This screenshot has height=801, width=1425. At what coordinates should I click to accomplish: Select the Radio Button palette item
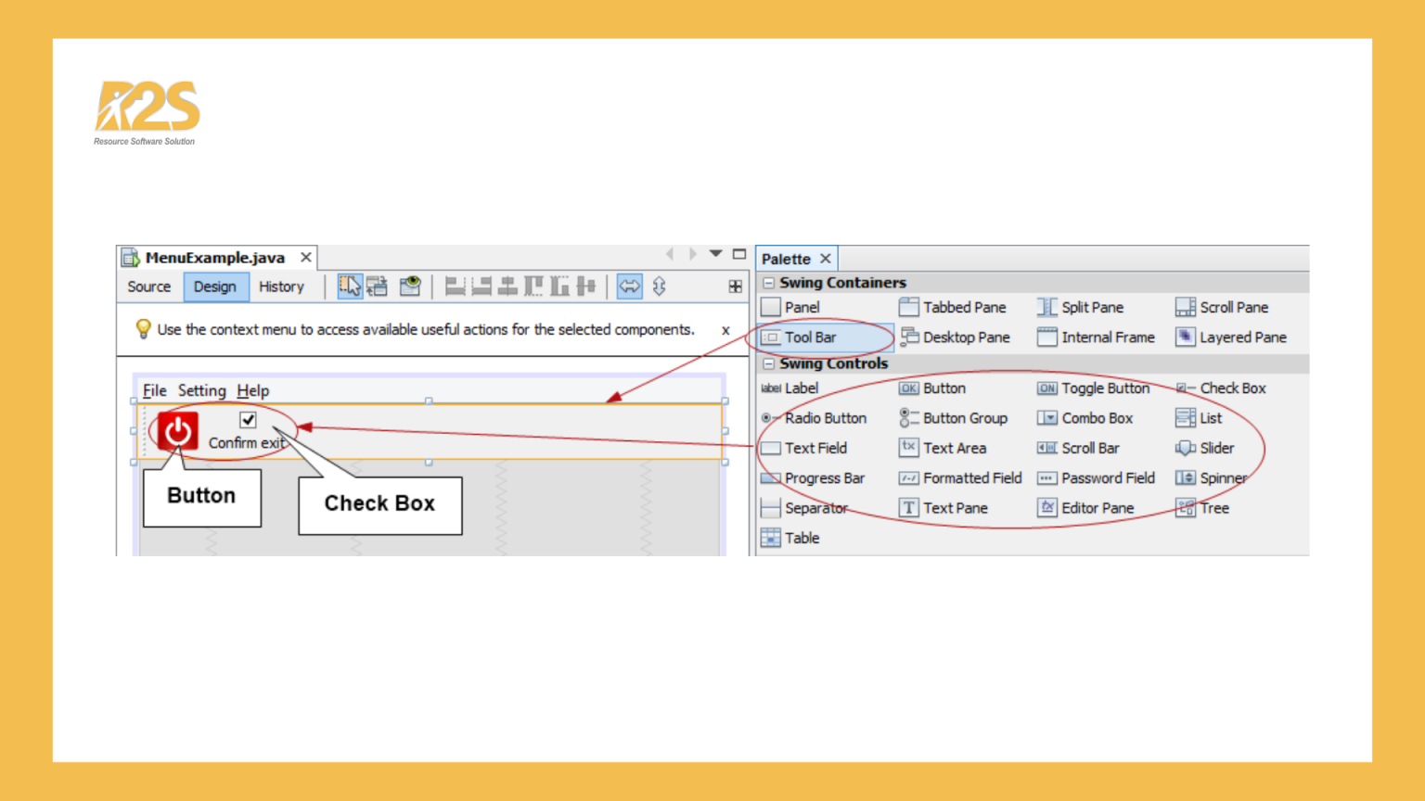click(824, 418)
